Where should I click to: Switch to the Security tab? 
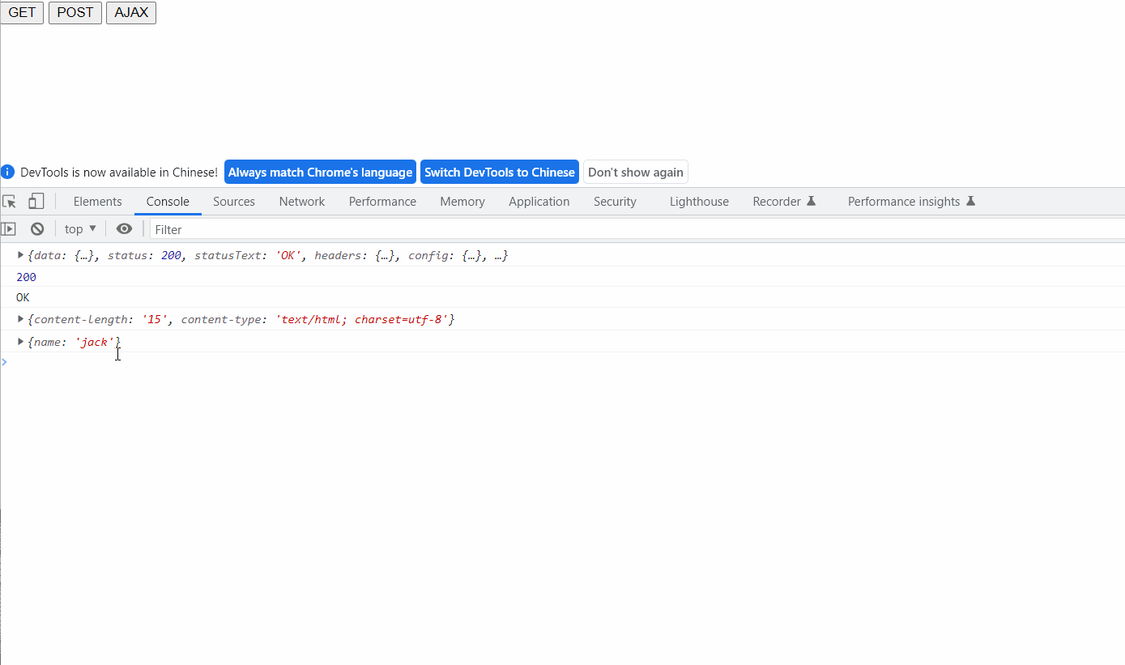pyautogui.click(x=615, y=202)
